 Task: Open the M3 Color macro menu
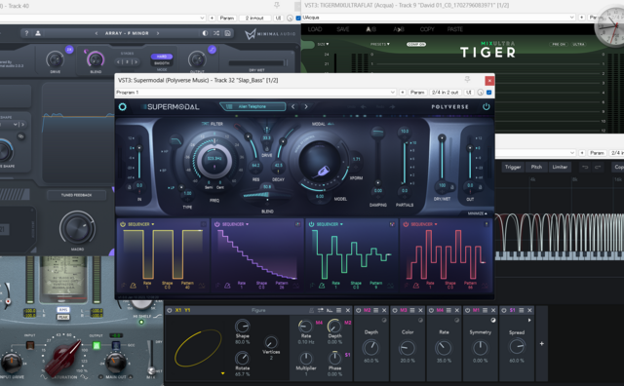(411, 310)
